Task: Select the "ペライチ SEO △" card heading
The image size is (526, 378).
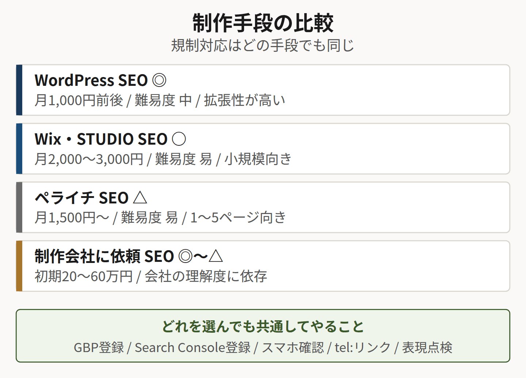Action: 91,198
